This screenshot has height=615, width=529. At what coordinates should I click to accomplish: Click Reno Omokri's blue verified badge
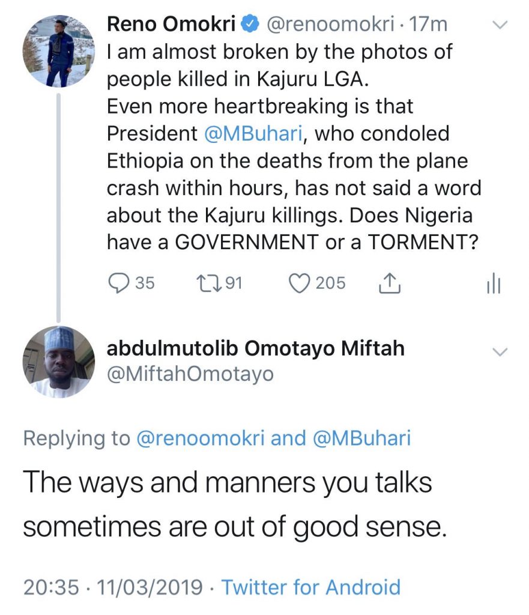(249, 25)
